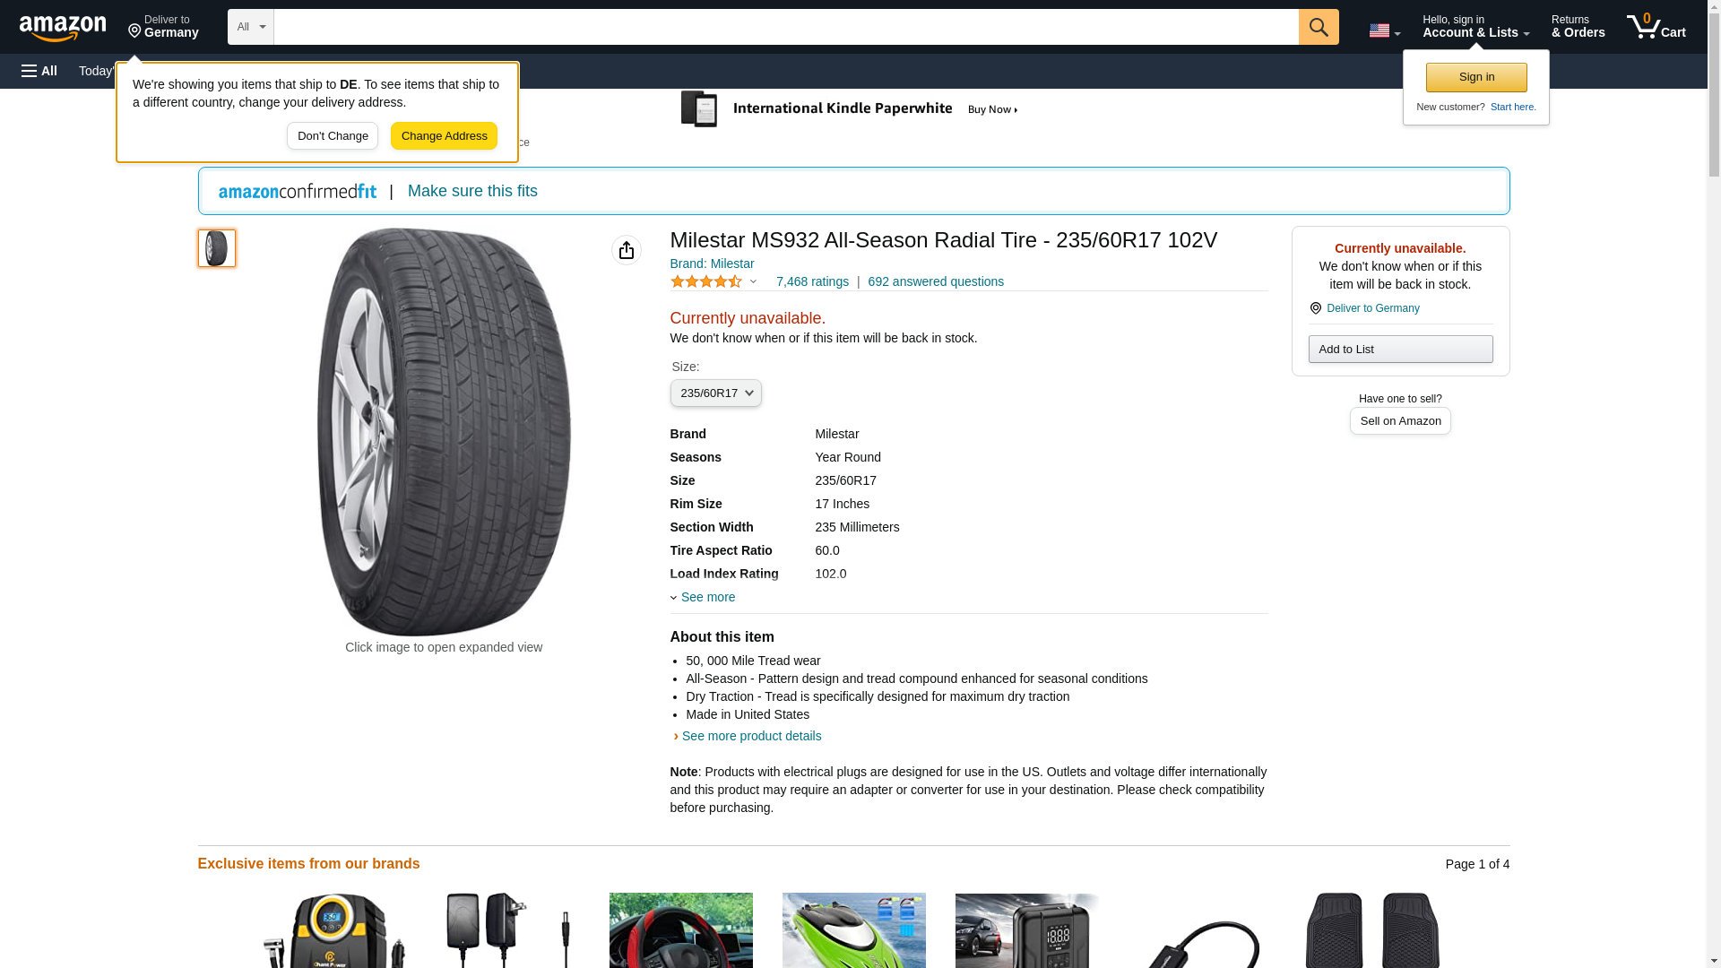Click the US flag language selector

click(1384, 30)
